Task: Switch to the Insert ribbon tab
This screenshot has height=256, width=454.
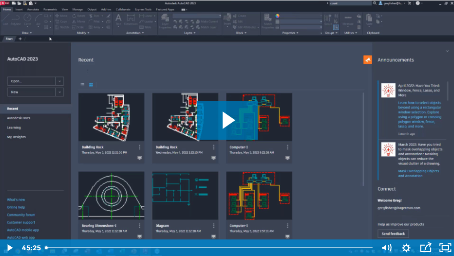Action: click(19, 9)
